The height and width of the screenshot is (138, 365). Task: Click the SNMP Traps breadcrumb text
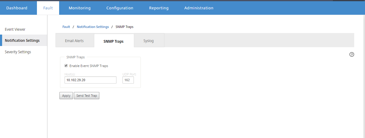tap(124, 27)
